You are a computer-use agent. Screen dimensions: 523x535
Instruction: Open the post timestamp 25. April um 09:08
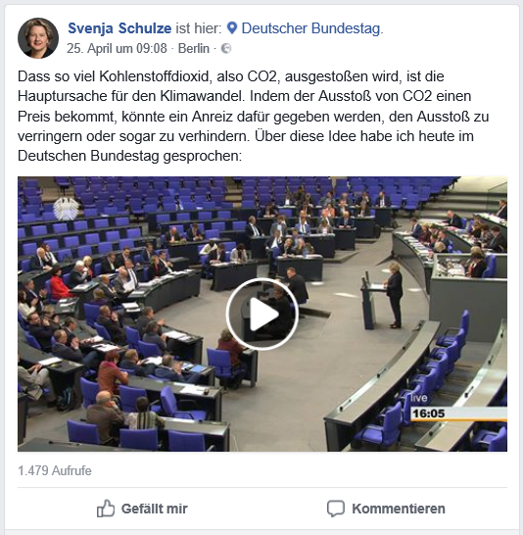pyautogui.click(x=117, y=48)
